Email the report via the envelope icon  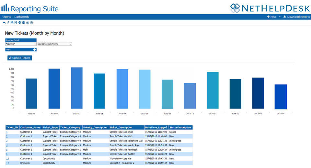[x=28, y=23]
